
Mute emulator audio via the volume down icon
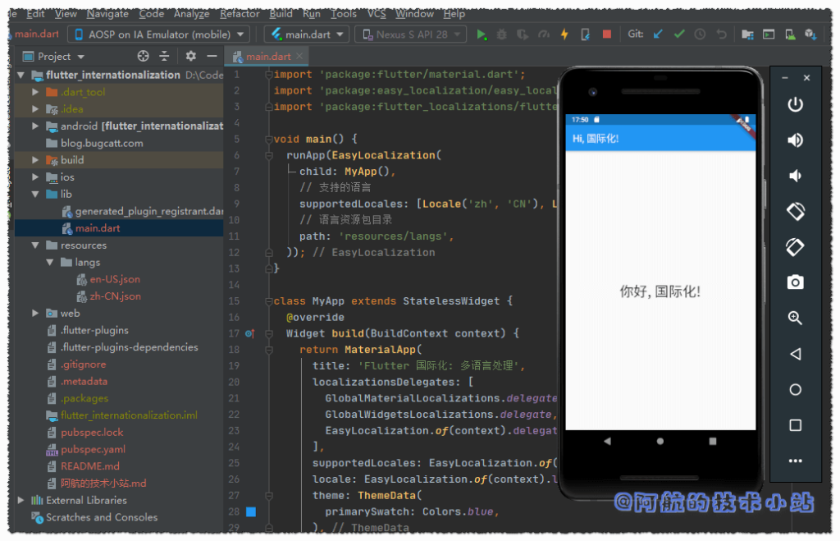(795, 175)
